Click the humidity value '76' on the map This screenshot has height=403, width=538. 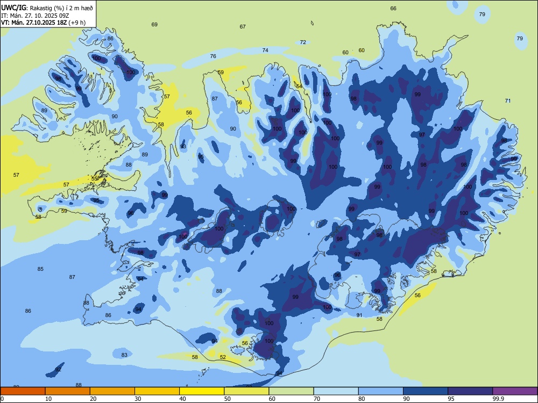click(213, 56)
